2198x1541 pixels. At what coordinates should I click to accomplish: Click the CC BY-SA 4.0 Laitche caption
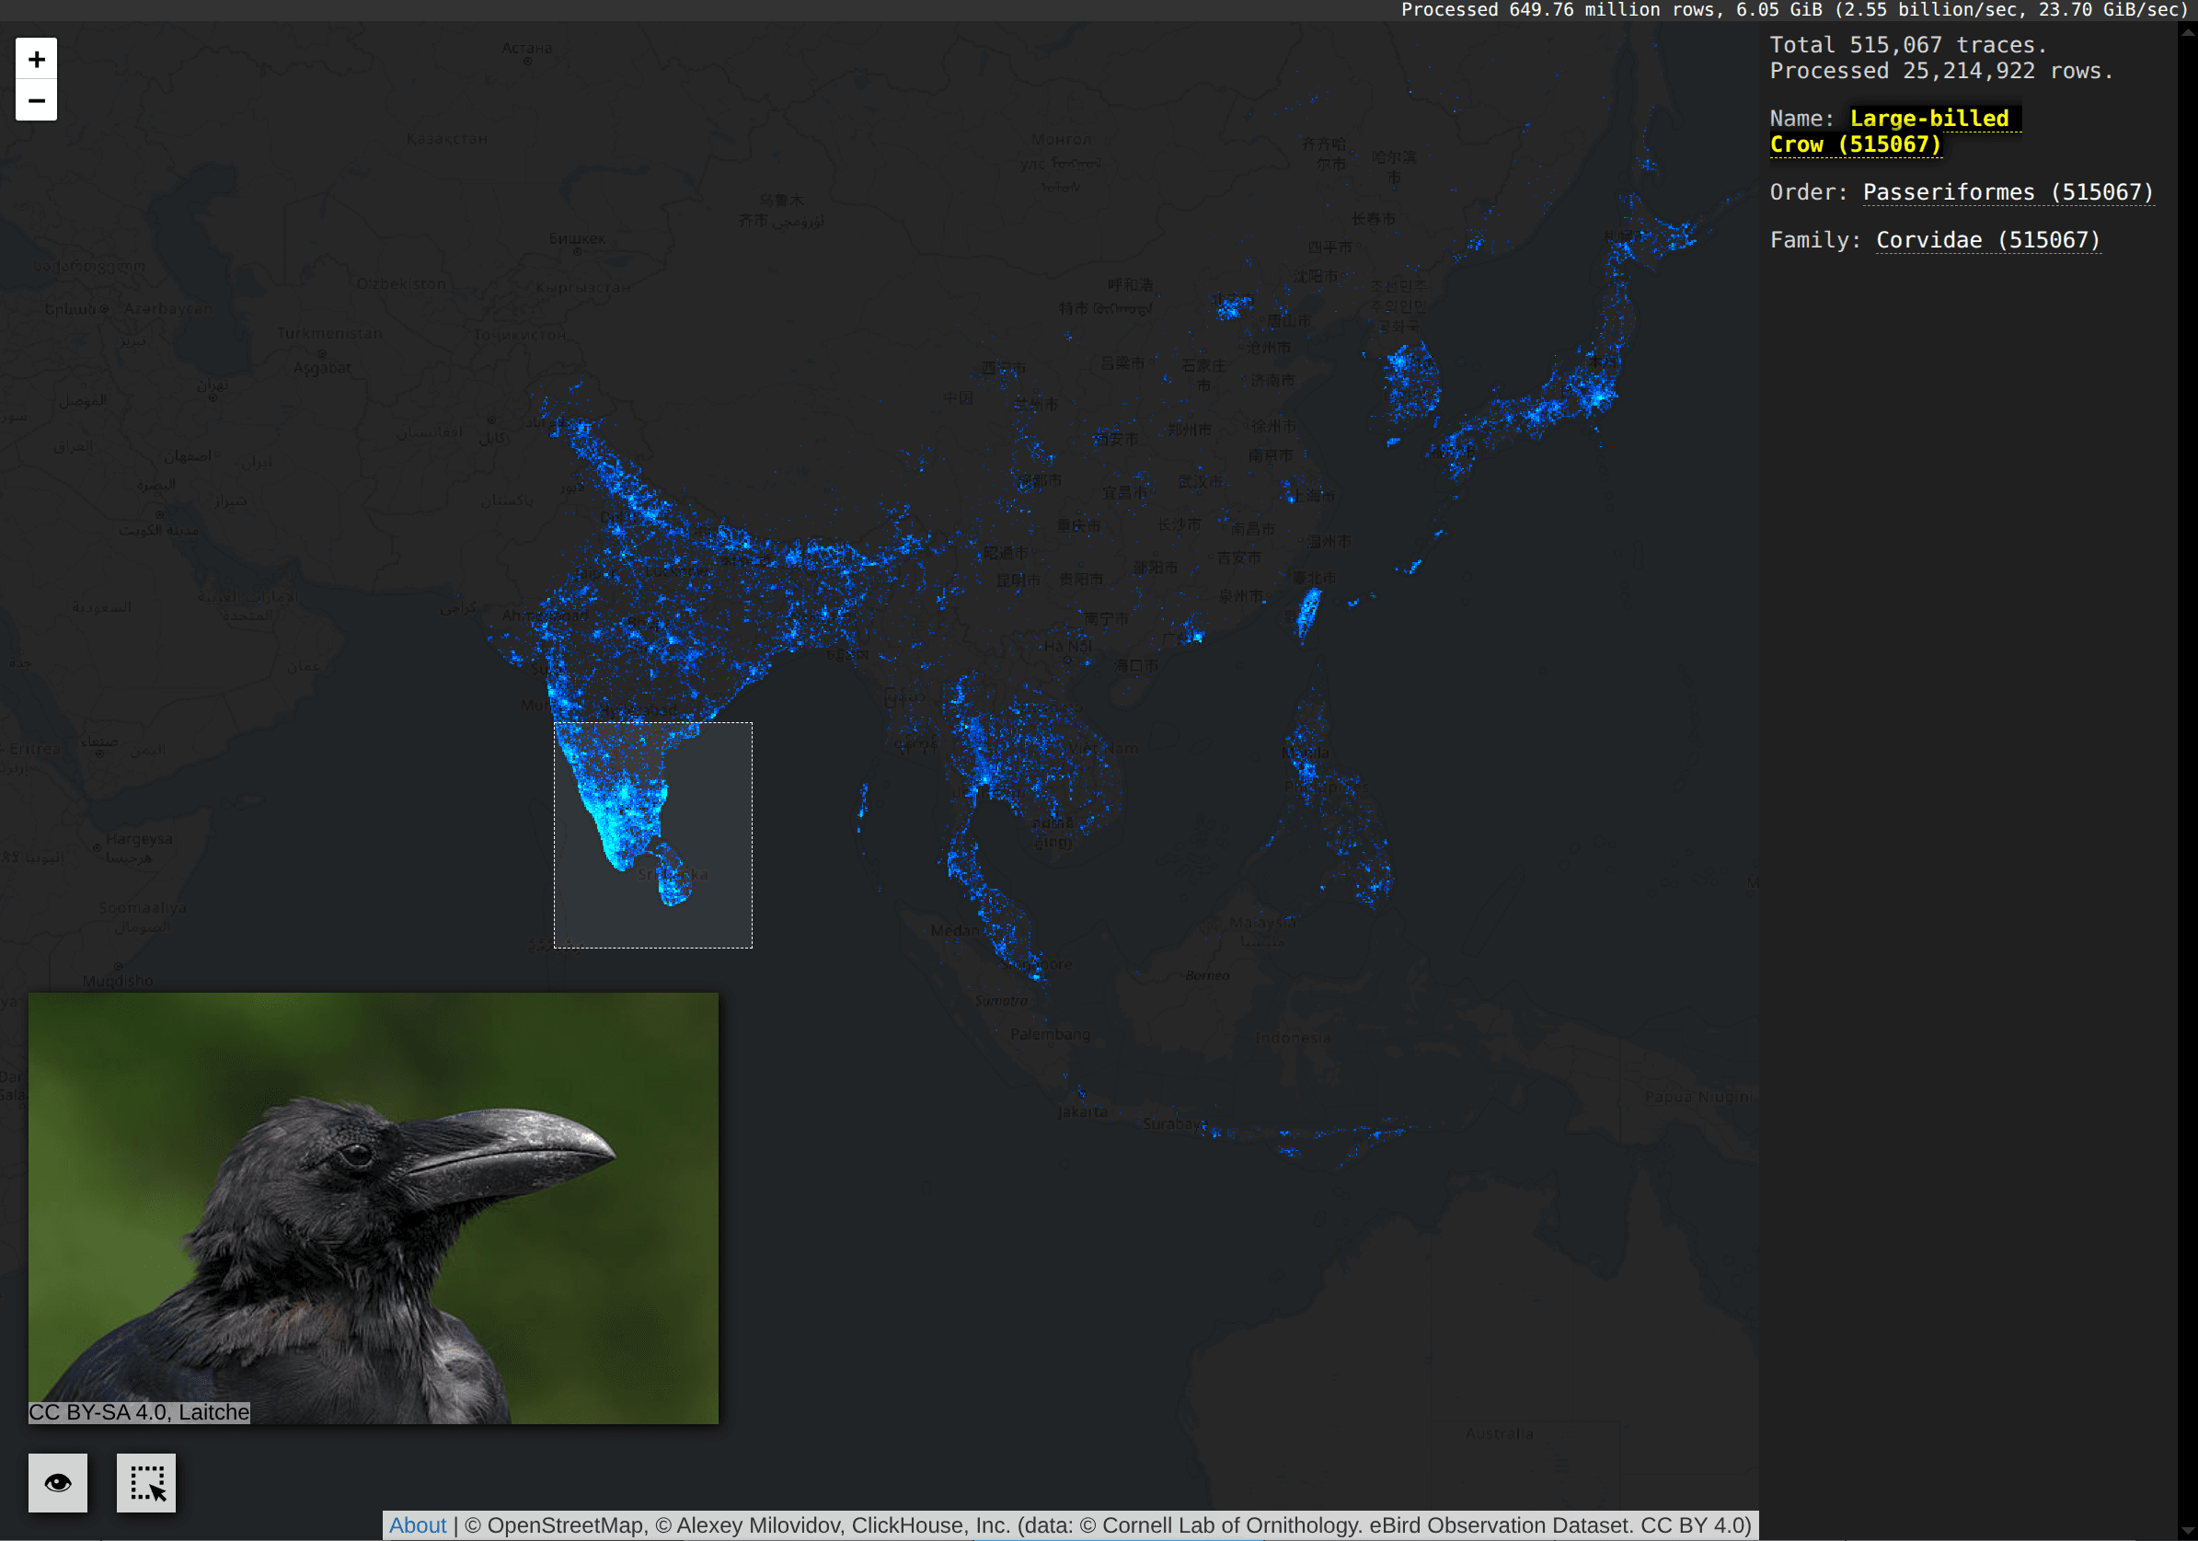click(x=140, y=1412)
